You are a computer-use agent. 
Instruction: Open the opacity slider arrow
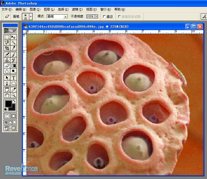pyautogui.click(x=96, y=16)
